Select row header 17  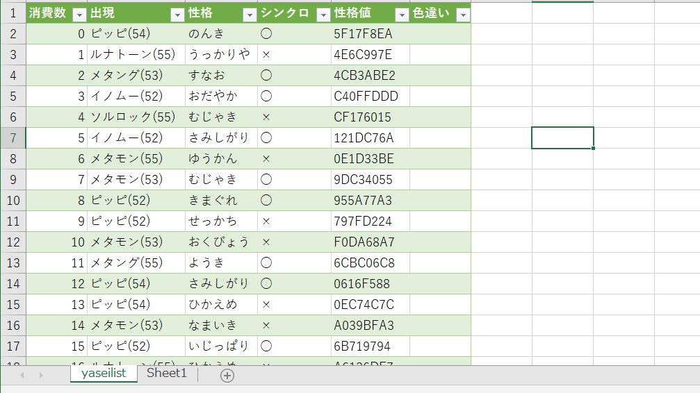[13, 346]
